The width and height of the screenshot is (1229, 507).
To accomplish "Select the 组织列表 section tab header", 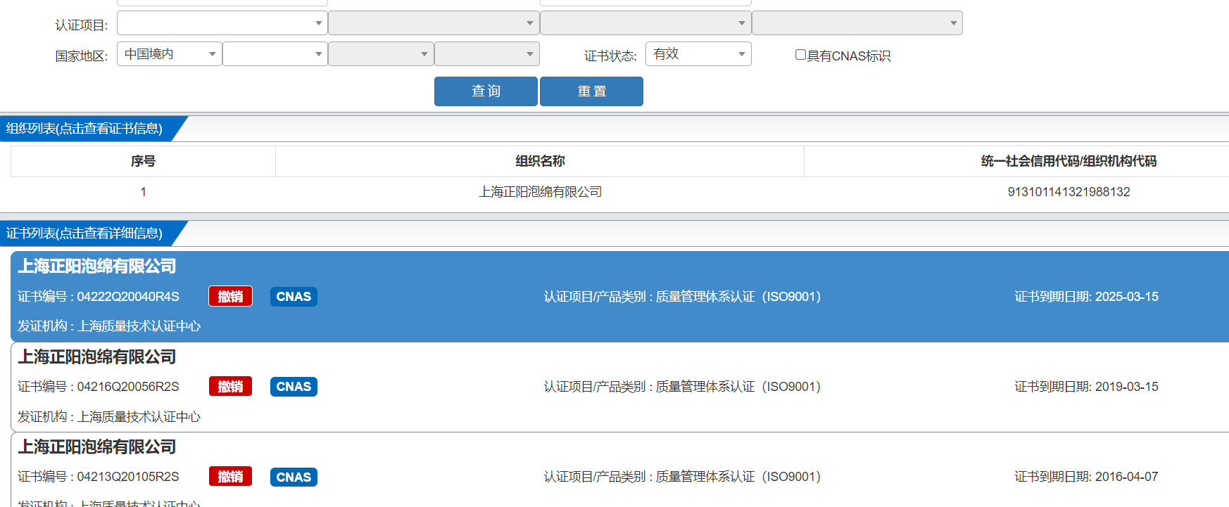I will 84,129.
